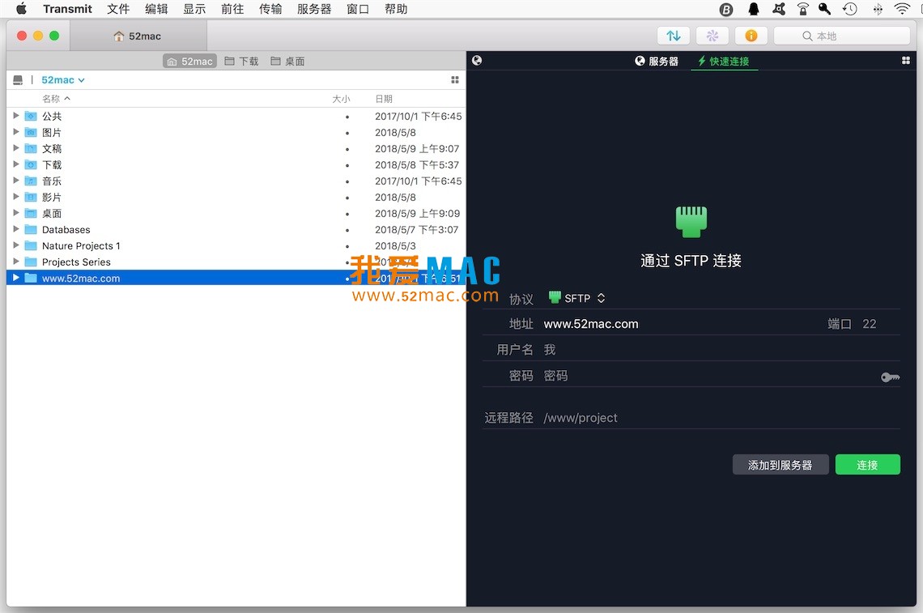Expand the www.52mac.com folder
Screen dimensions: 923x613
pos(16,278)
